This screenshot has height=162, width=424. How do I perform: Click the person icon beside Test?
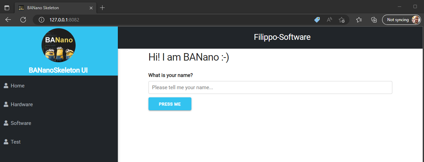pos(6,142)
